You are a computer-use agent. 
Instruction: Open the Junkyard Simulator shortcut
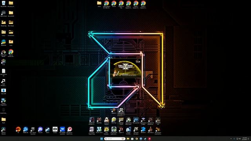tap(136, 130)
